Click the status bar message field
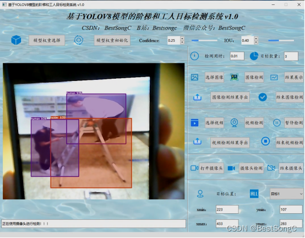305x238 pixels. pyautogui.click(x=94, y=224)
